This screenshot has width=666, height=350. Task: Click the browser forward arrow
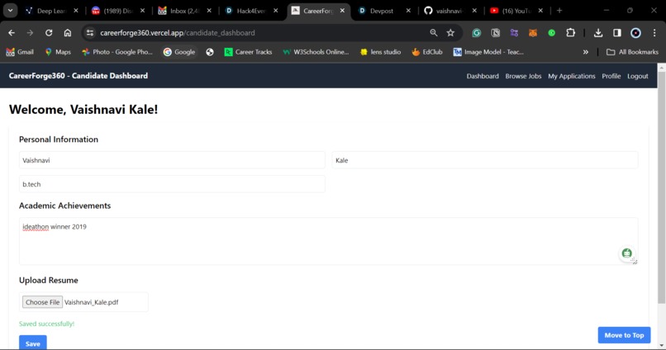tap(30, 33)
